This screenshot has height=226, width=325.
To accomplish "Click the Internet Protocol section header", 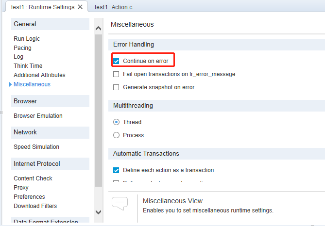I will point(50,164).
